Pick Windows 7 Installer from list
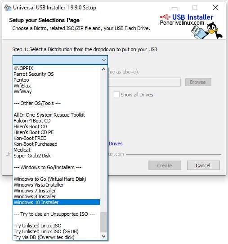The image size is (228, 244). [56, 191]
